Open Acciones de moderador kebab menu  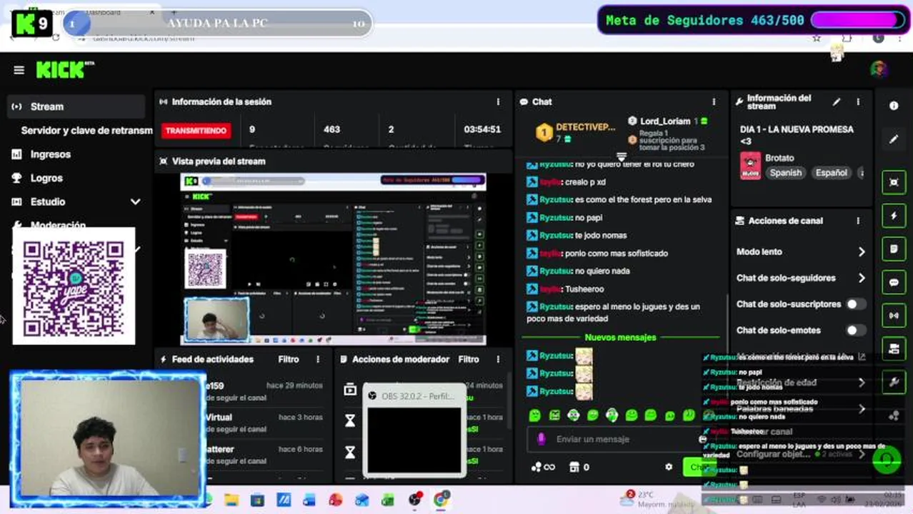(x=498, y=360)
